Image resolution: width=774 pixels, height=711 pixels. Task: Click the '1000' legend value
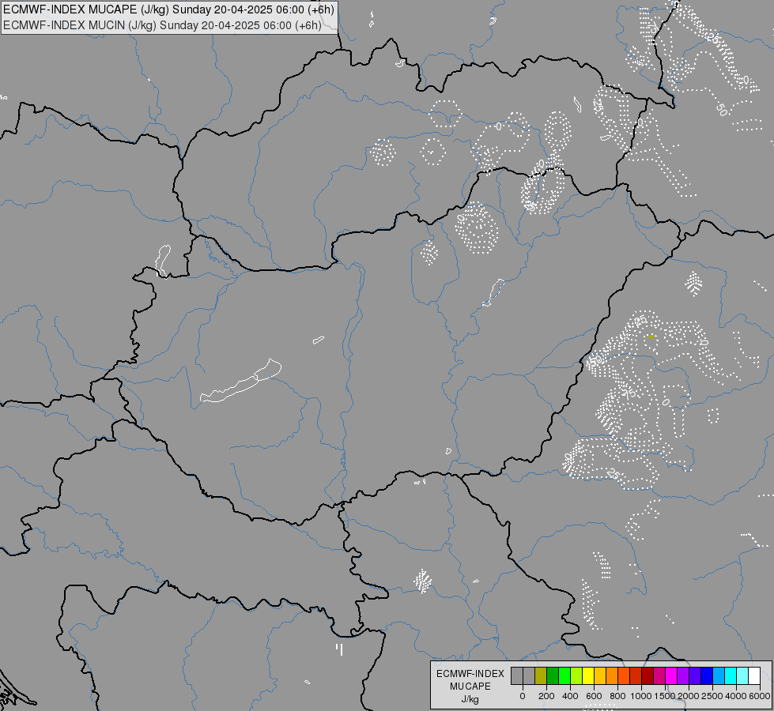click(x=641, y=696)
